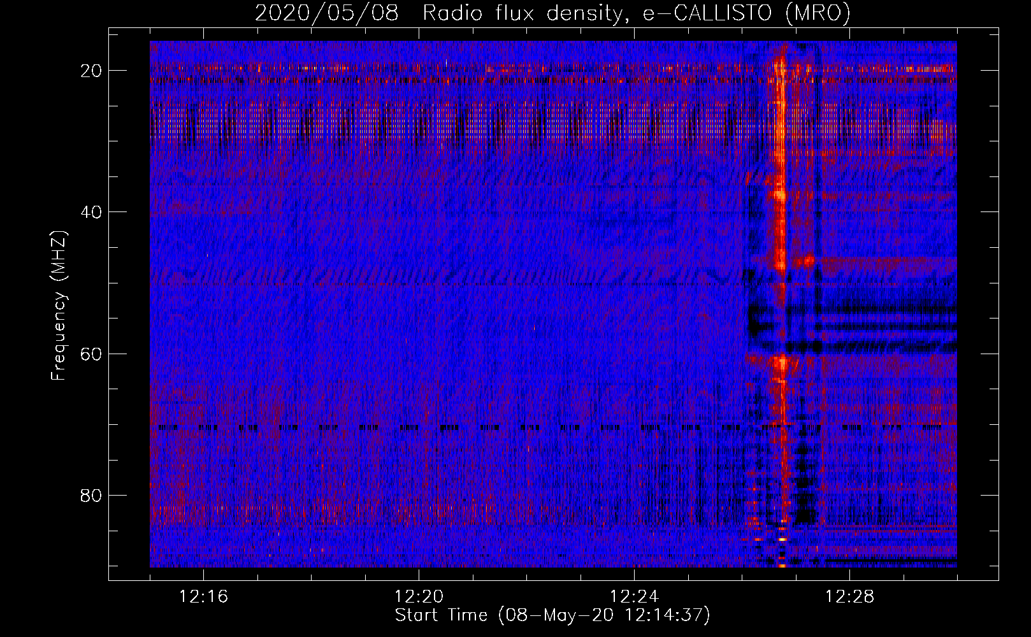Click the "Start Time (08-May-20 12:14:37)" label
1031x637 pixels.
tap(552, 615)
